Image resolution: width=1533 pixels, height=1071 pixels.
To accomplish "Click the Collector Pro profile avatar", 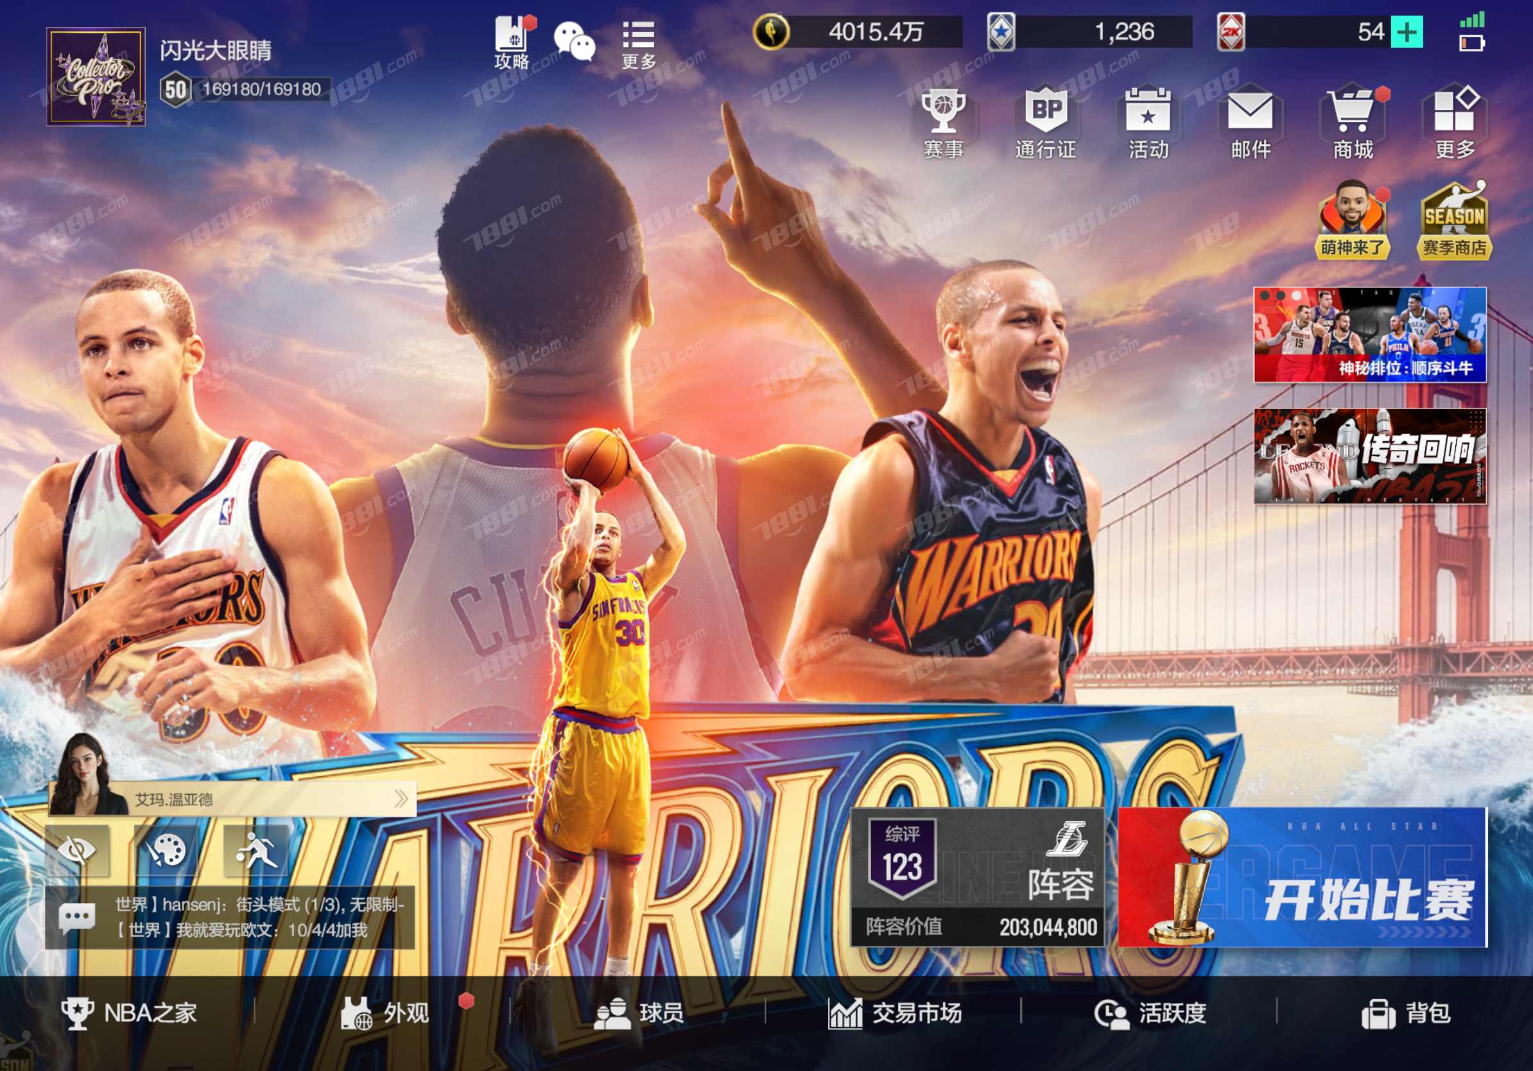I will coord(96,76).
